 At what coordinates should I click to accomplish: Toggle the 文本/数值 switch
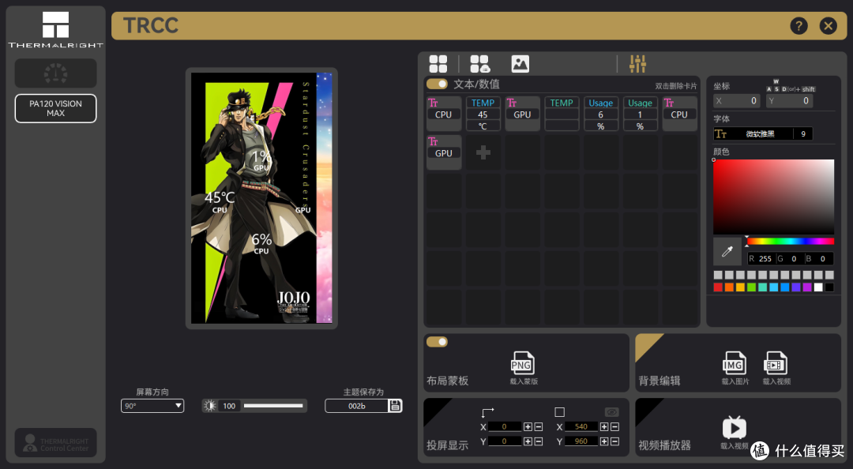tap(437, 84)
